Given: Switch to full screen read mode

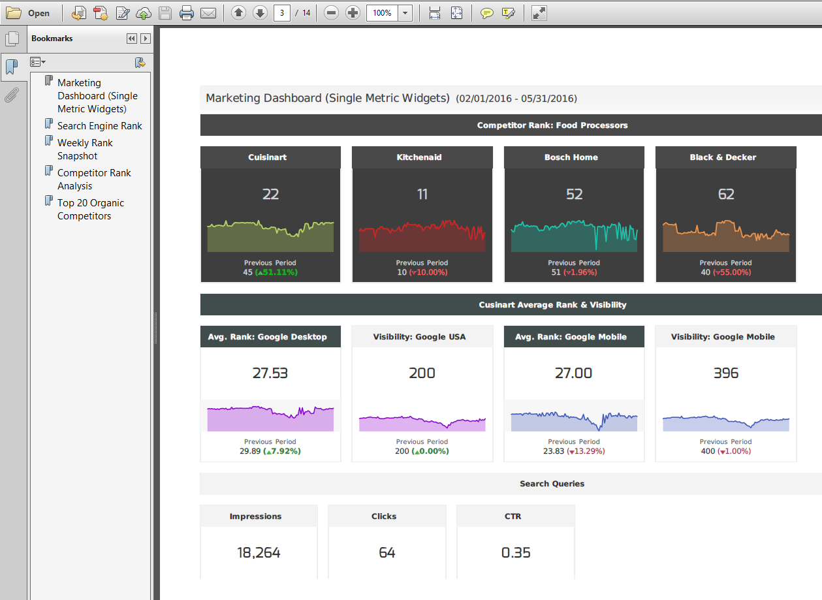Looking at the screenshot, I should coord(539,13).
